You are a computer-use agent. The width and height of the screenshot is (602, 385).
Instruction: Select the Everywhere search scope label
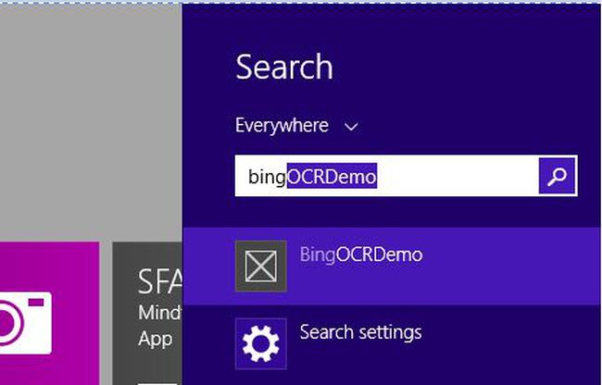pyautogui.click(x=282, y=125)
